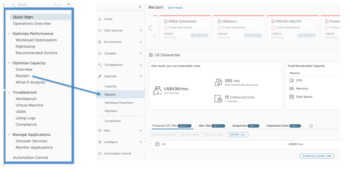This screenshot has width=350, height=170.
Task: Click the Visualize icon in sidebar
Action: [x=99, y=54]
